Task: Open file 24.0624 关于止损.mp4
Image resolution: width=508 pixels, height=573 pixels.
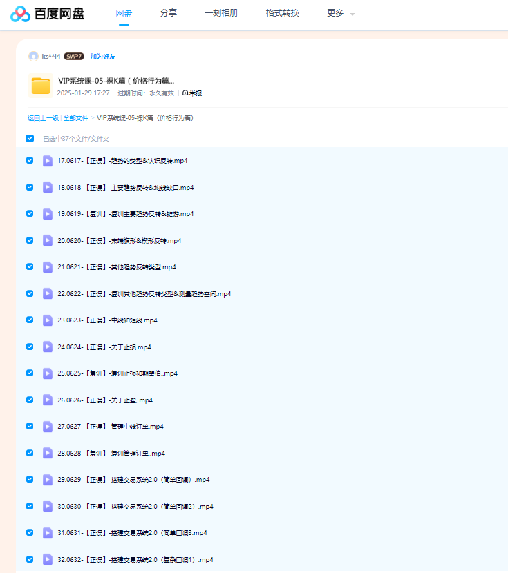Action: pos(104,347)
